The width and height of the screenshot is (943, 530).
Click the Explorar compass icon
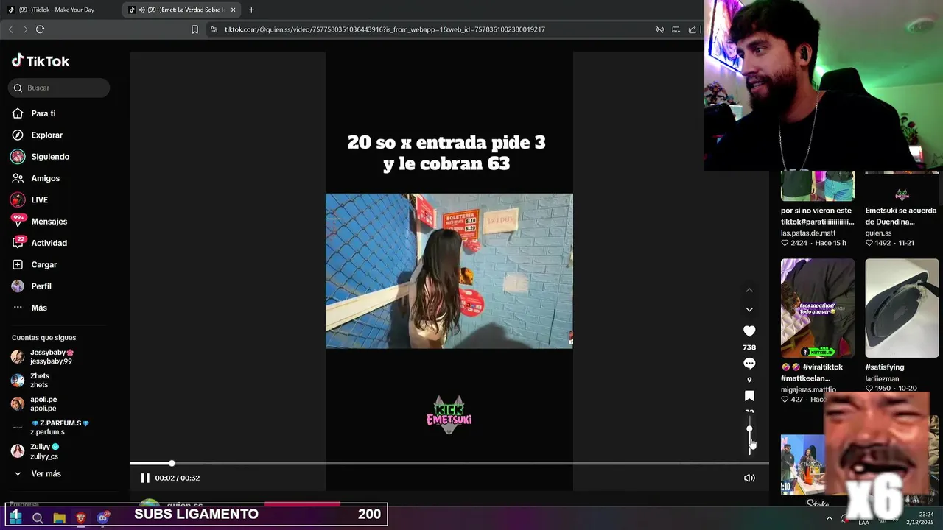pos(18,135)
